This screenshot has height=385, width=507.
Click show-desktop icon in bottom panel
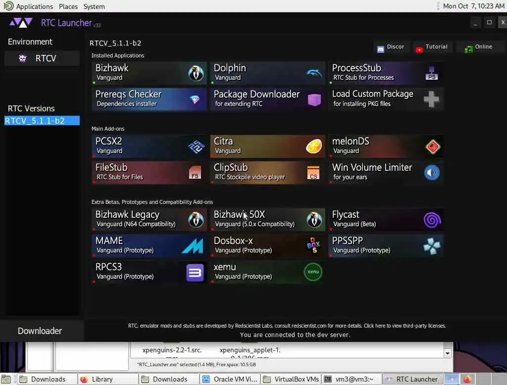pyautogui.click(x=6, y=379)
